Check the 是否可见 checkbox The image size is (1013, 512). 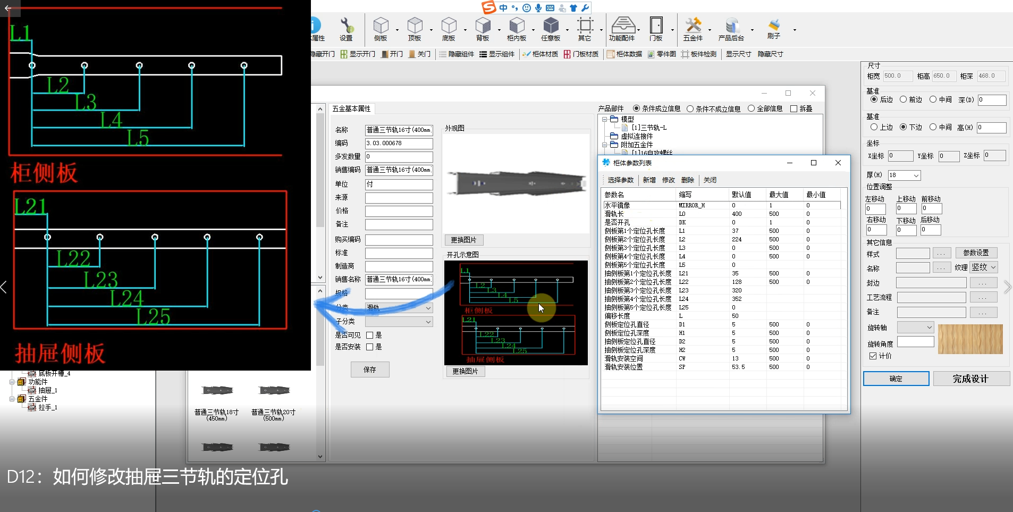(x=369, y=335)
